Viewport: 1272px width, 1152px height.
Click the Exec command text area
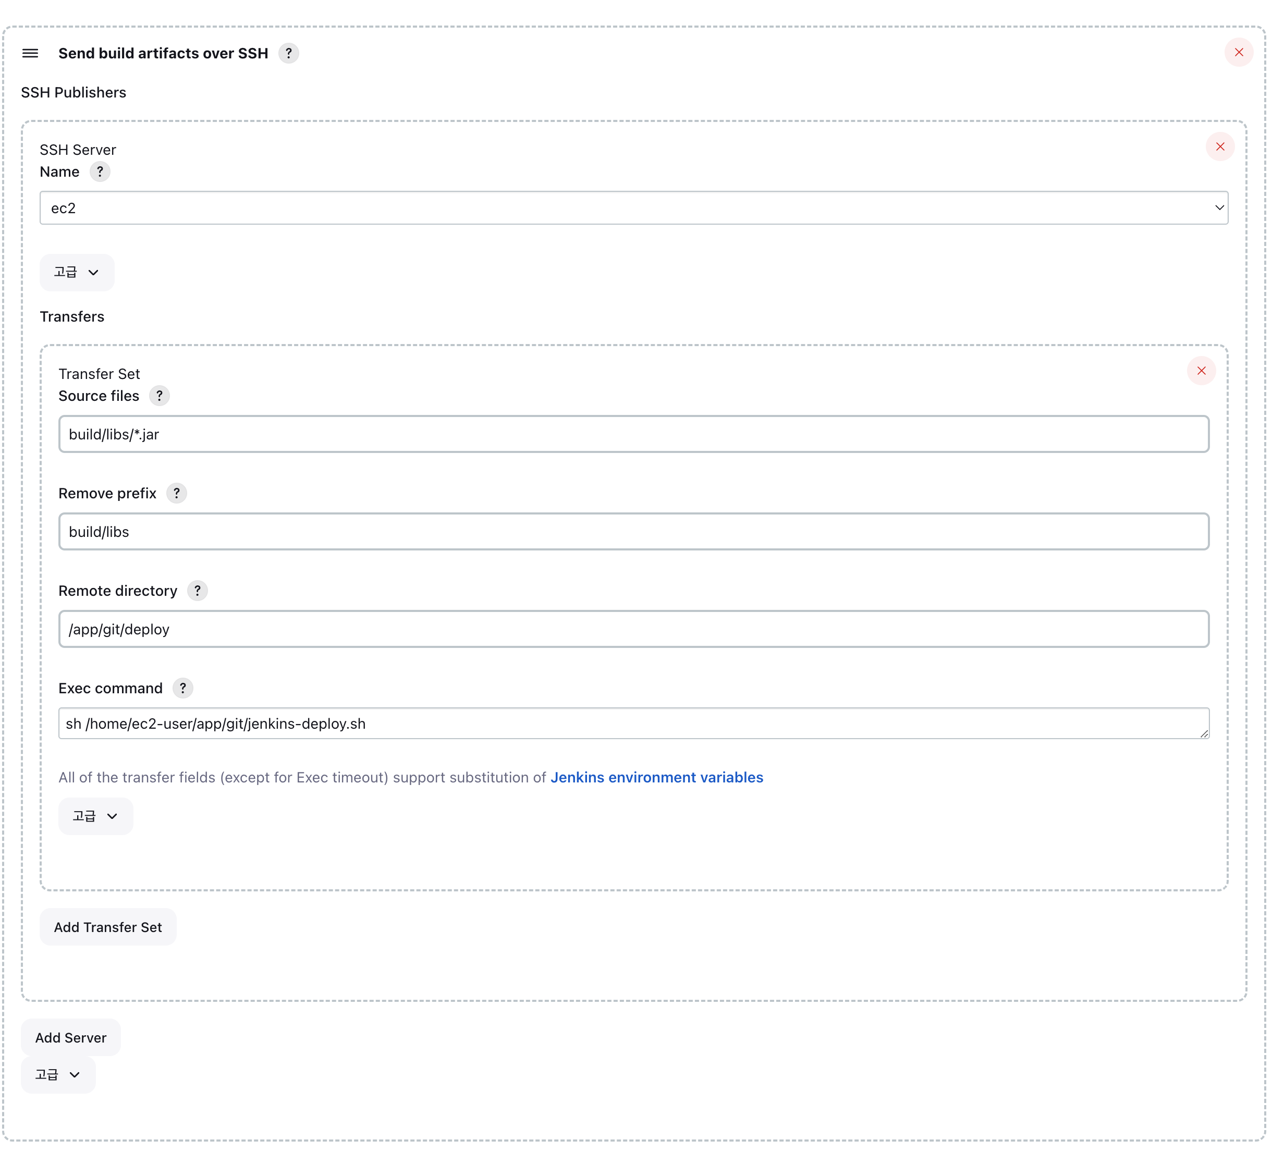[633, 724]
